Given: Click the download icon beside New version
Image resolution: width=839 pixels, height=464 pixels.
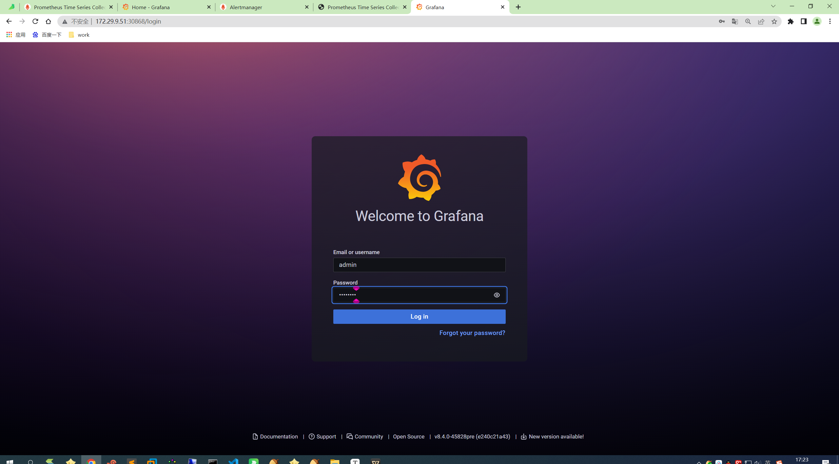Looking at the screenshot, I should click(x=523, y=436).
